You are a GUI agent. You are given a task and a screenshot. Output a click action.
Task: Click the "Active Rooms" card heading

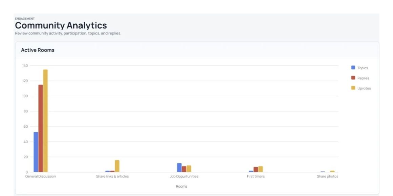click(x=38, y=50)
